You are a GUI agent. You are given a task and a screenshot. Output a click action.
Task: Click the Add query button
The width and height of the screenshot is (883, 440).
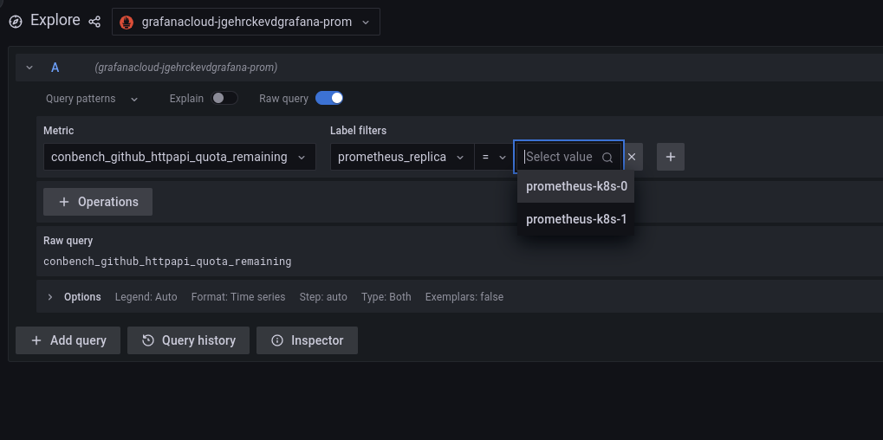pyautogui.click(x=68, y=340)
